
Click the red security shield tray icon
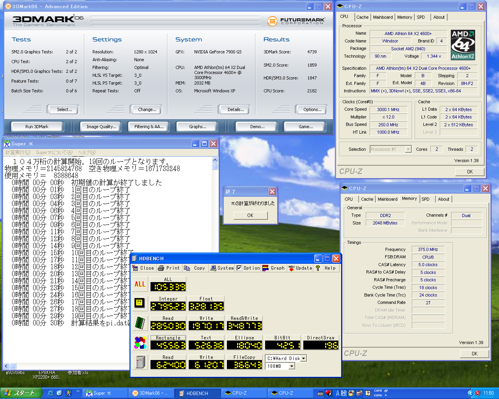[x=478, y=393]
